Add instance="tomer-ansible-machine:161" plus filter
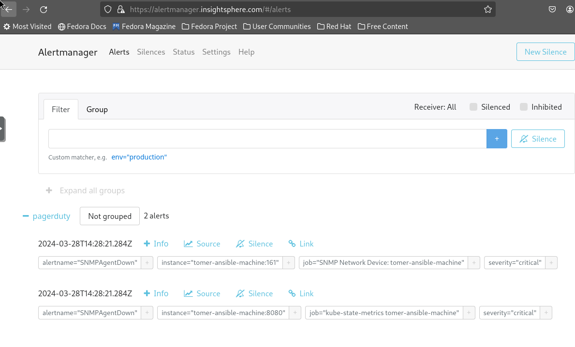 pyautogui.click(x=289, y=263)
